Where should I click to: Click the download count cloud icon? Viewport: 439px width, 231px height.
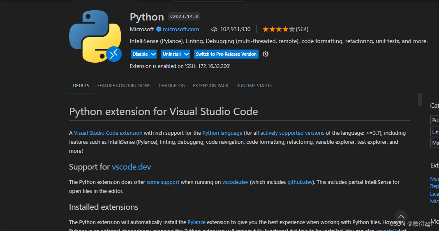(214, 29)
